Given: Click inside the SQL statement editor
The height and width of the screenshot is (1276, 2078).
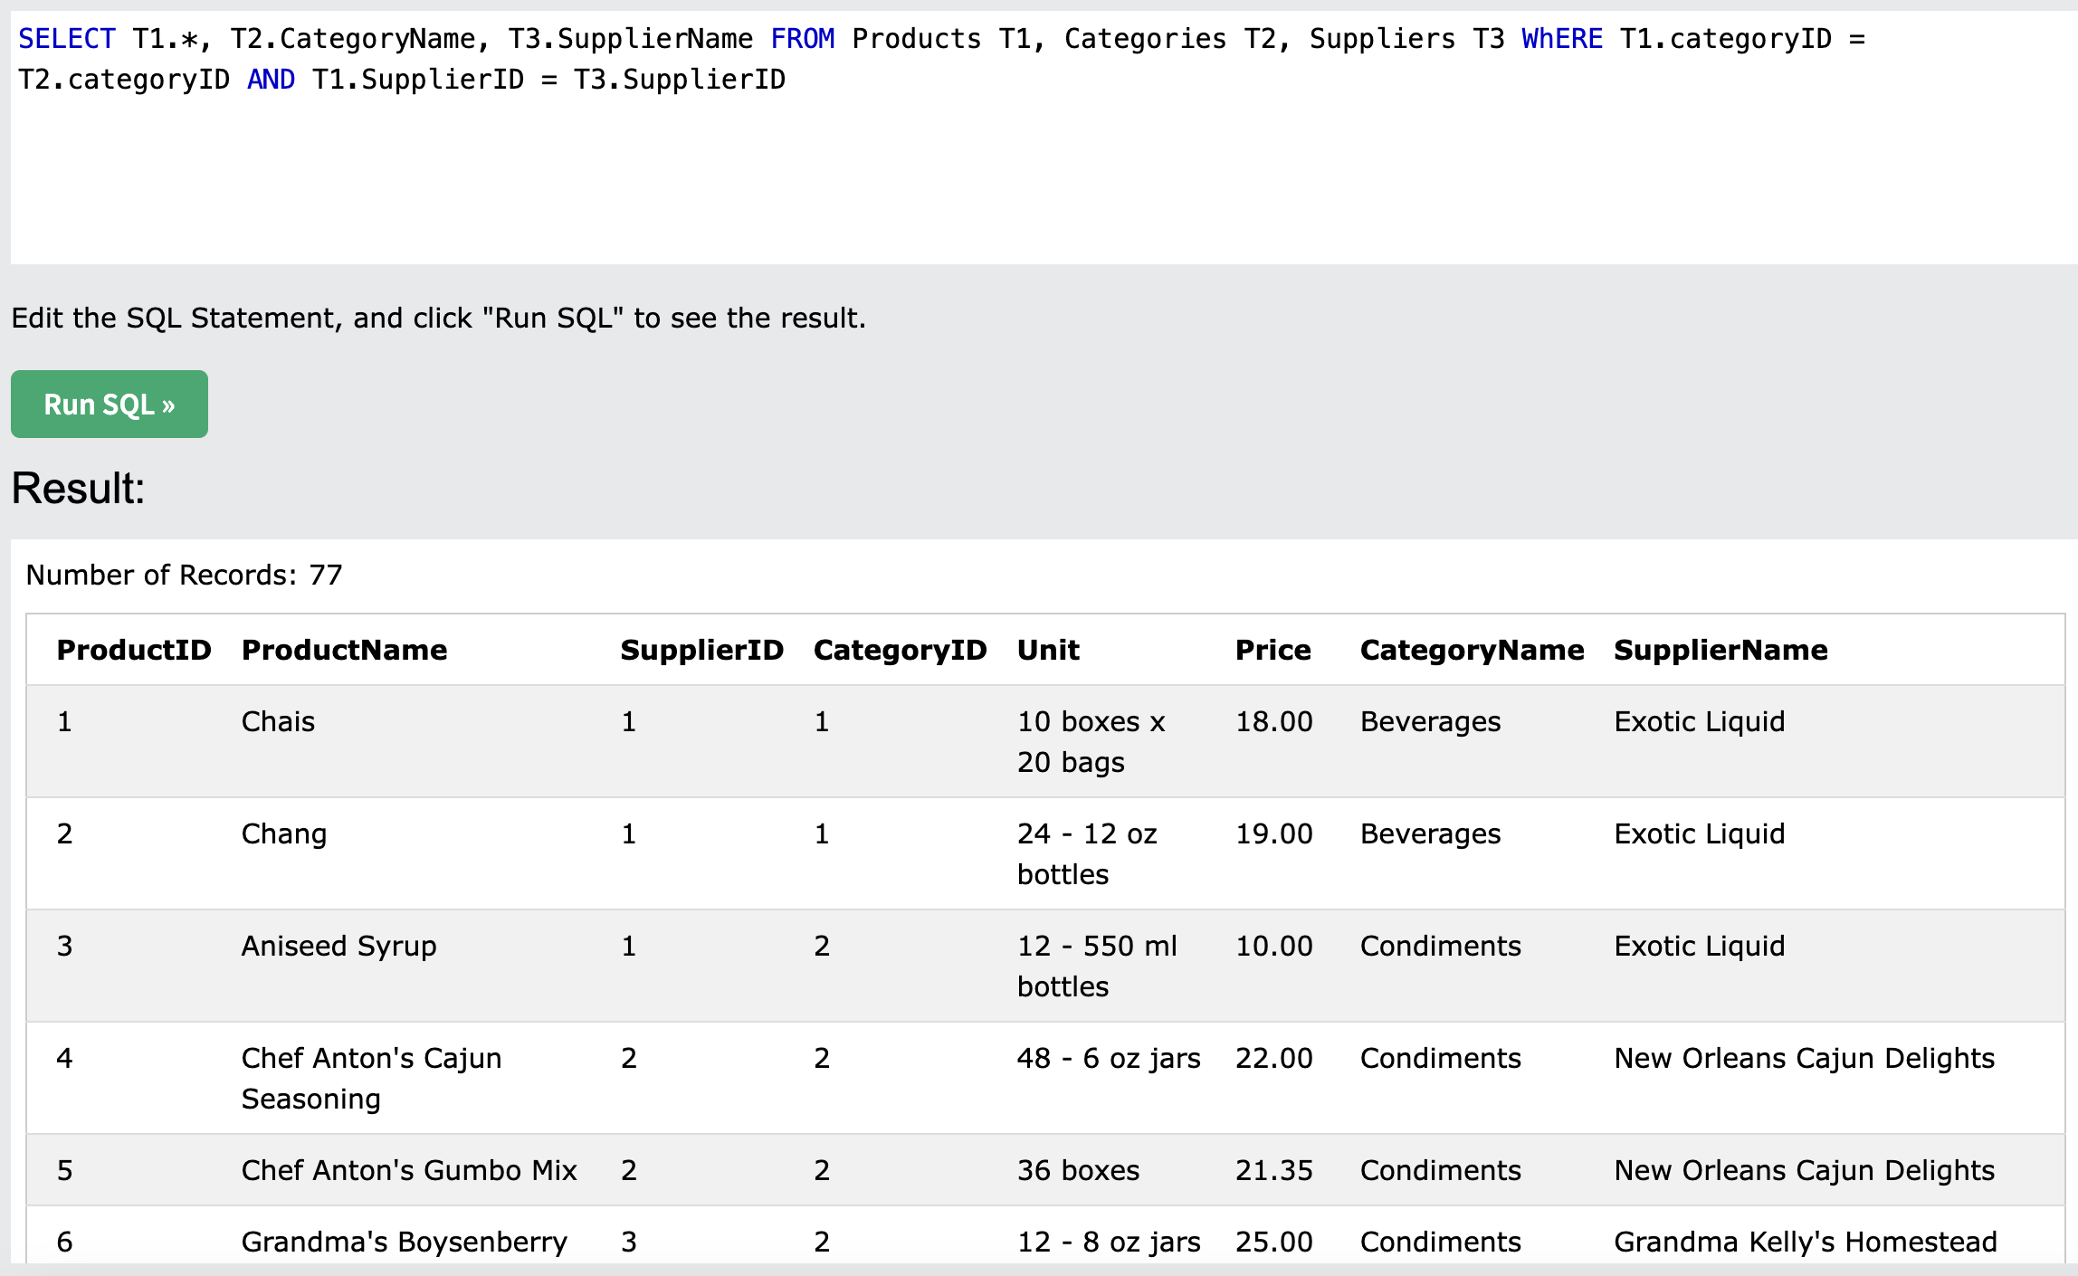Looking at the screenshot, I should (1044, 138).
